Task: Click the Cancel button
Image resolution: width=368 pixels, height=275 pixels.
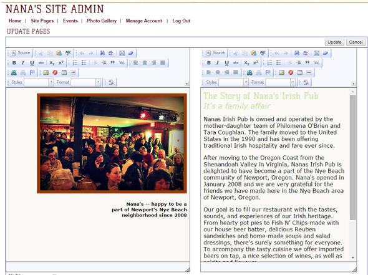Action: click(x=356, y=42)
